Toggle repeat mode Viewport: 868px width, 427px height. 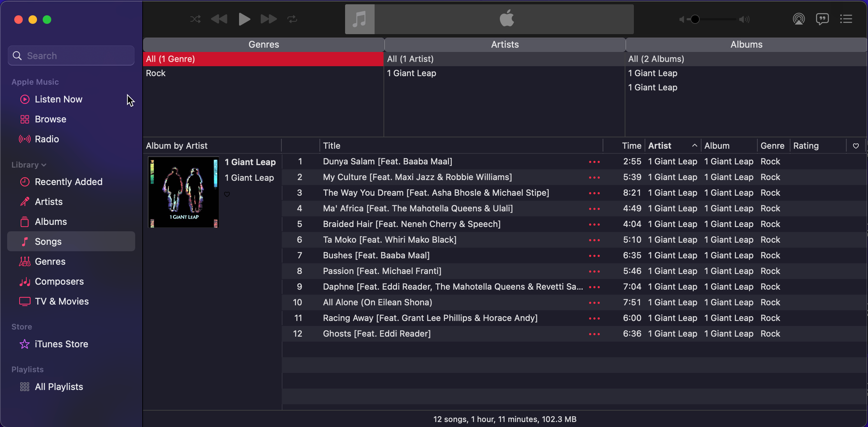click(292, 19)
